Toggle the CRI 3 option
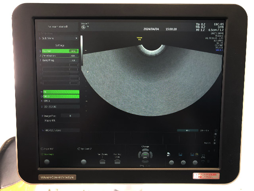This screenshot has height=191, width=254. pos(61,101)
